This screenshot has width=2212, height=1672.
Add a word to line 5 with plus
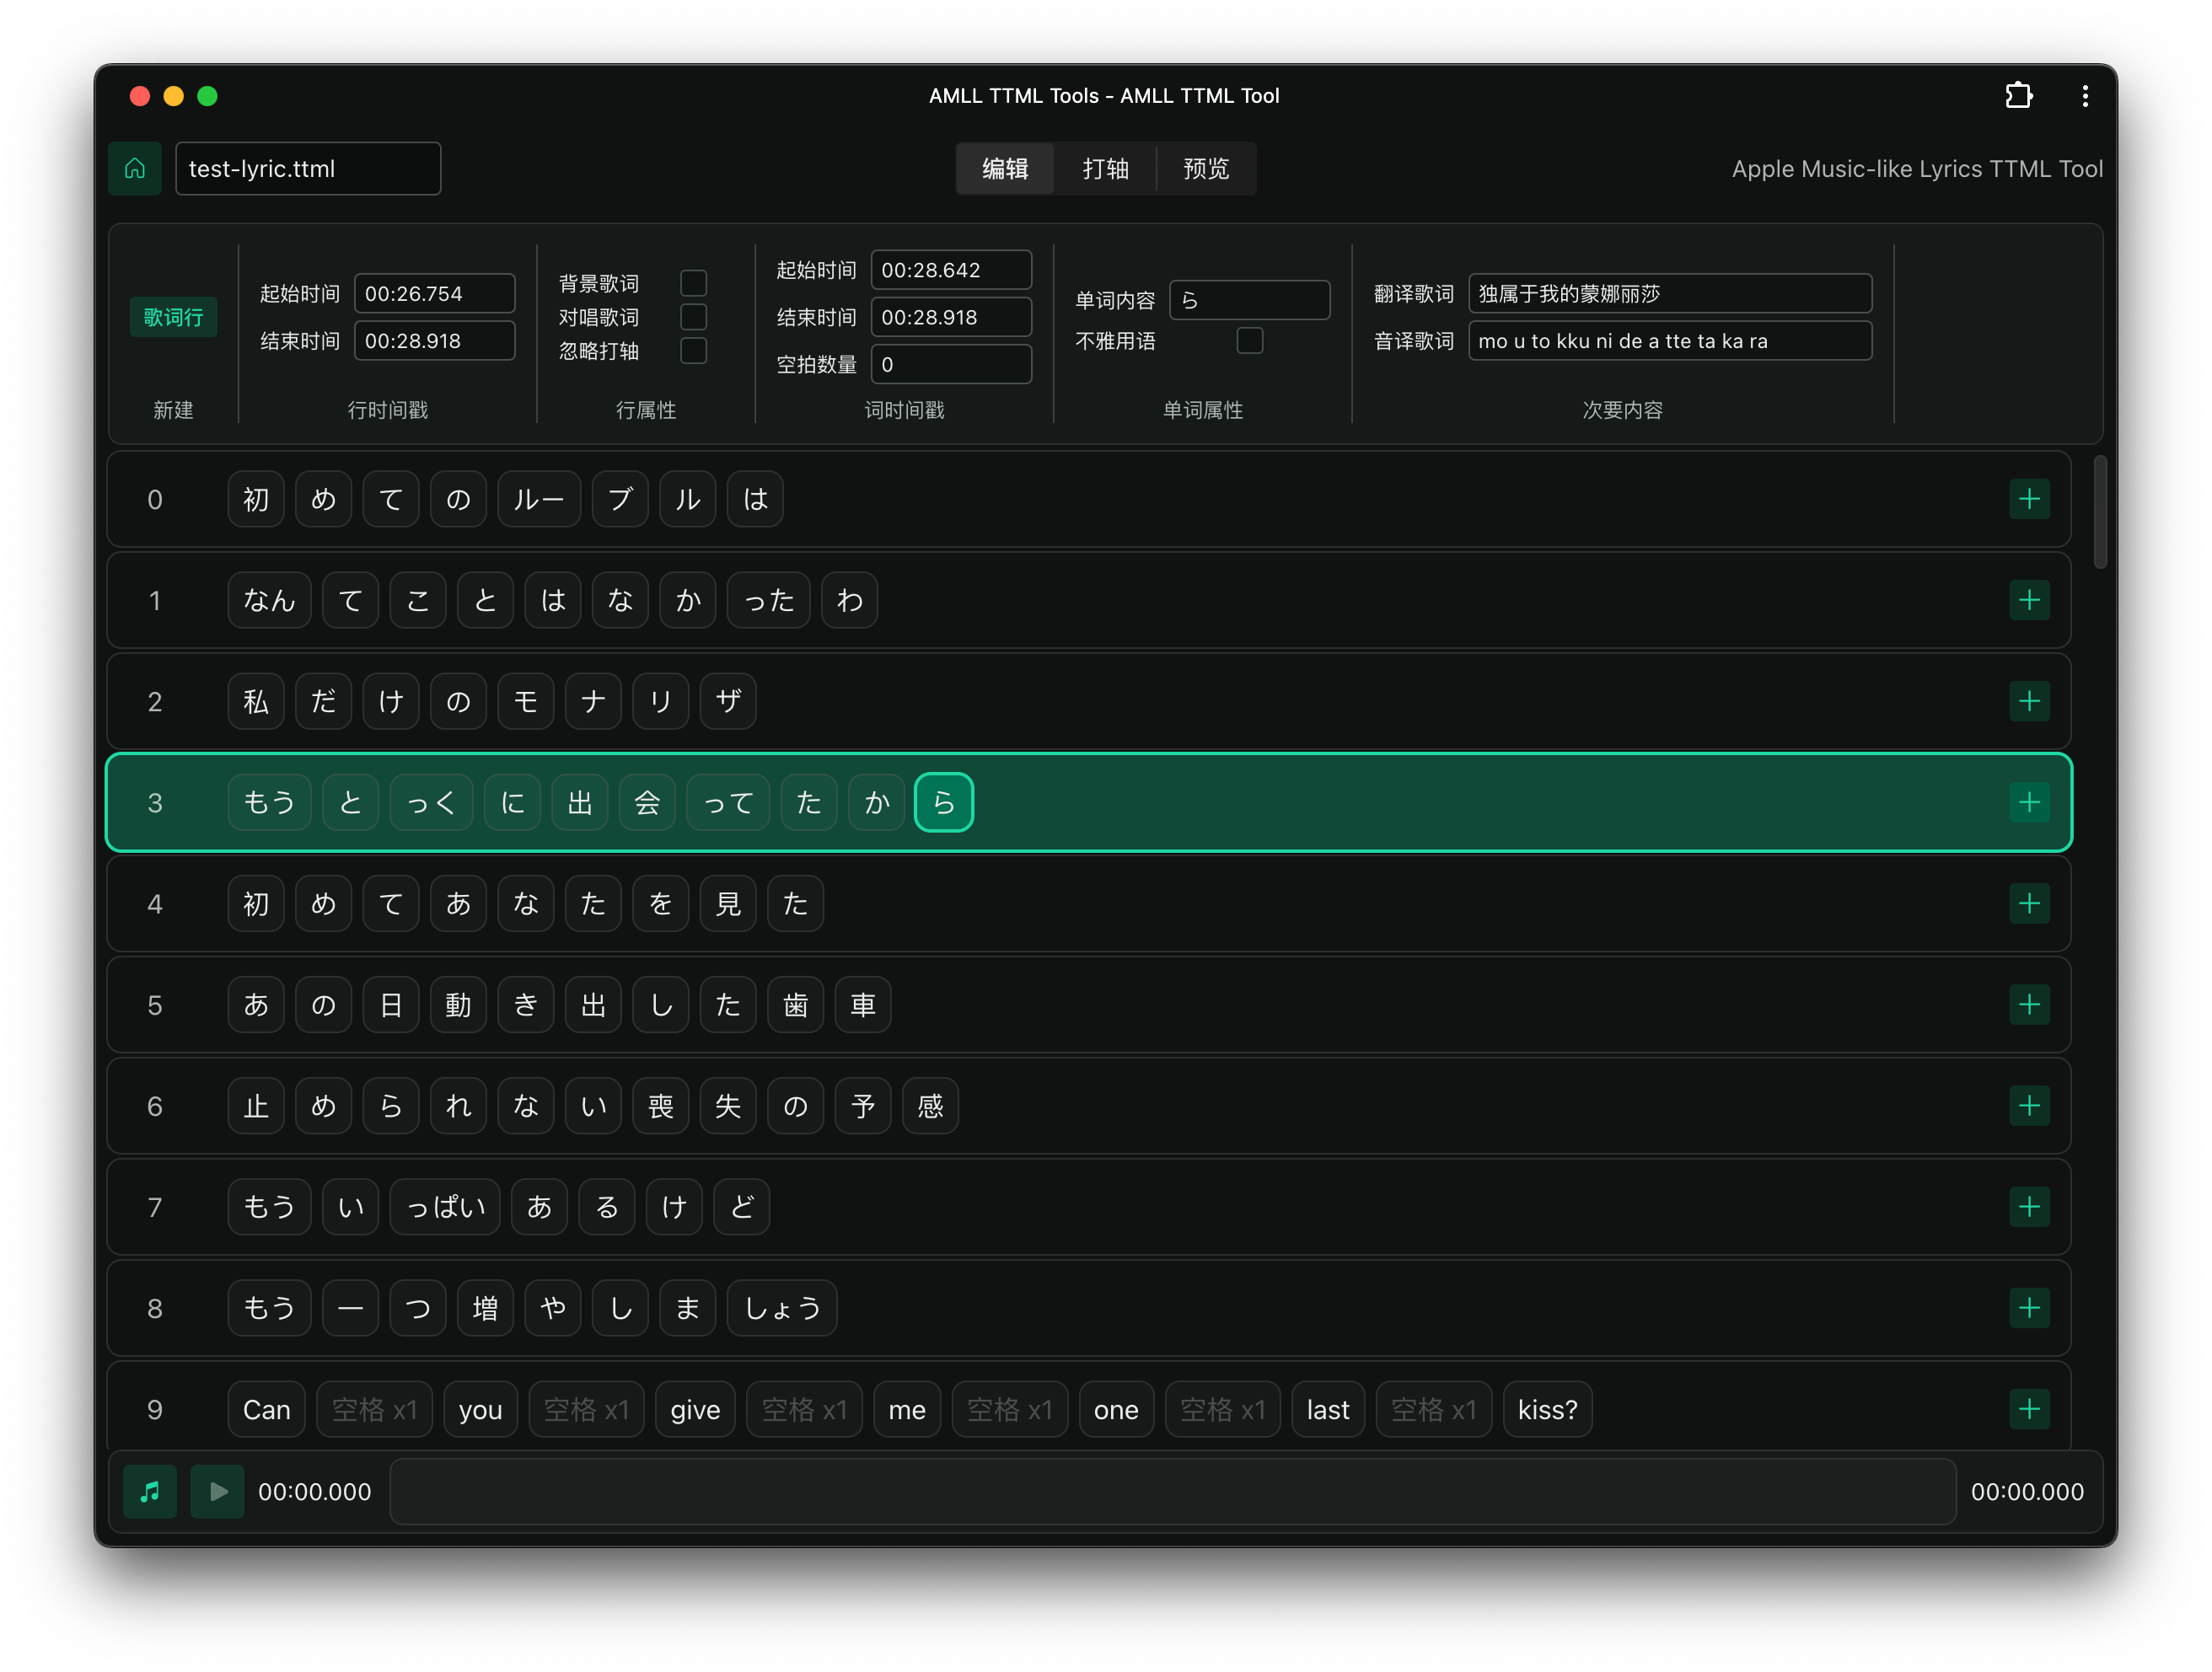click(x=2029, y=1004)
